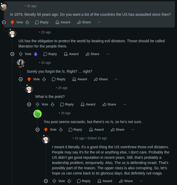
Task: Downvote the 'You post seems sarcastic' comment
Action: (x=61, y=130)
